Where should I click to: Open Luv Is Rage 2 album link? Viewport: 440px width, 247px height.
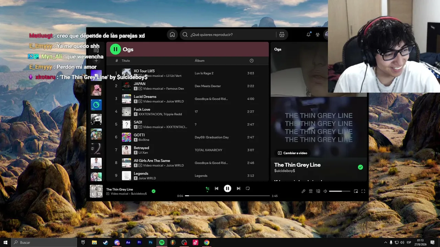click(x=204, y=73)
